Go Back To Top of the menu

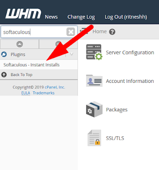pos(22,75)
